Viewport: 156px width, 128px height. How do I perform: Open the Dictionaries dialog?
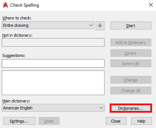click(x=131, y=108)
